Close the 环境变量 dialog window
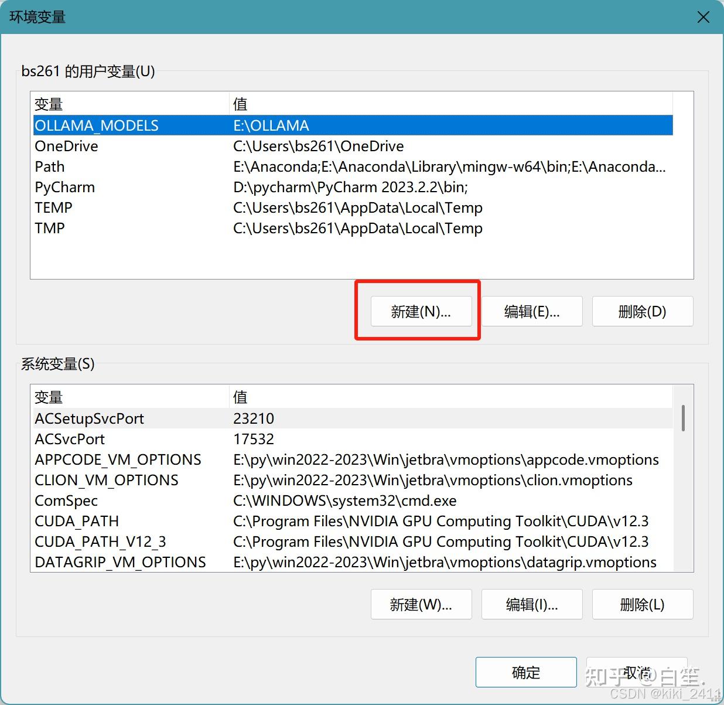The width and height of the screenshot is (724, 705). pyautogui.click(x=703, y=17)
